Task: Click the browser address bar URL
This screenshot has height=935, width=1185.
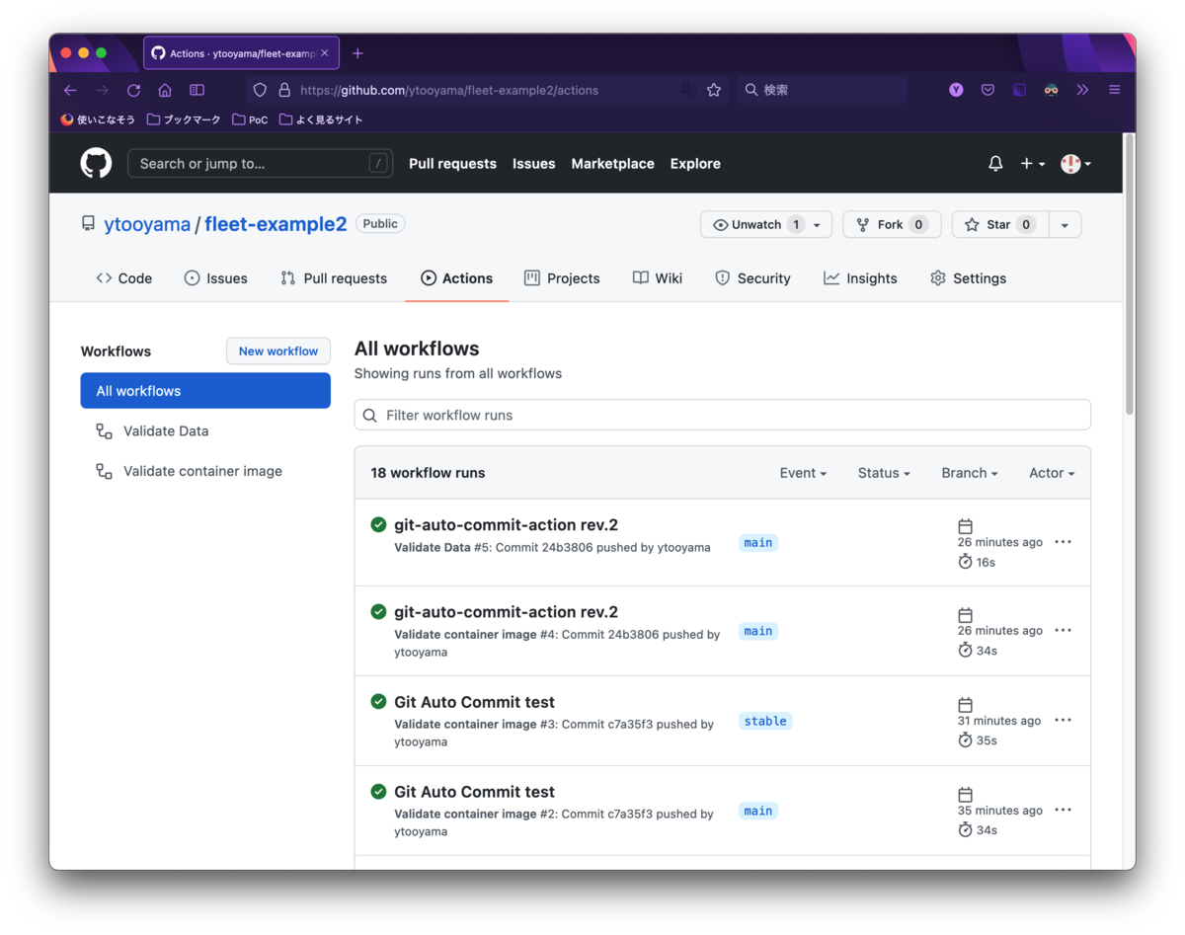Action: click(x=449, y=90)
